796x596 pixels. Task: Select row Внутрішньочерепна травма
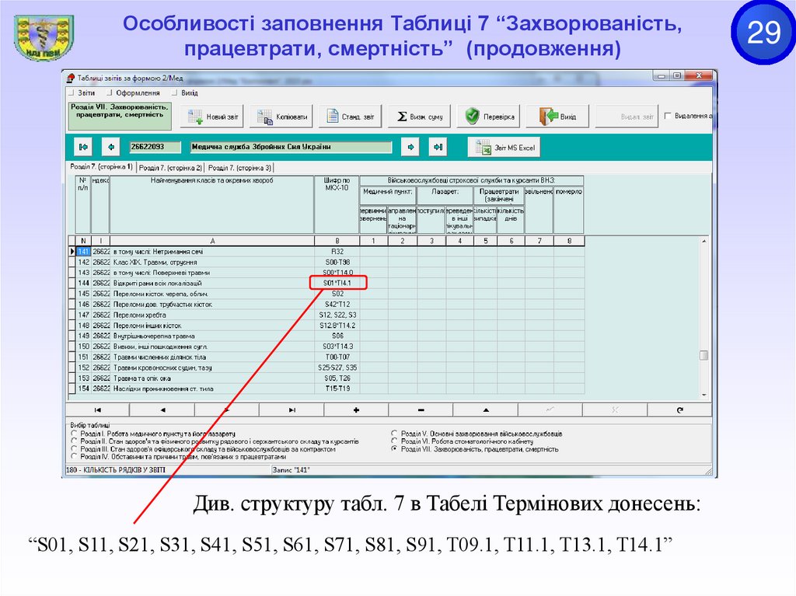326,336
